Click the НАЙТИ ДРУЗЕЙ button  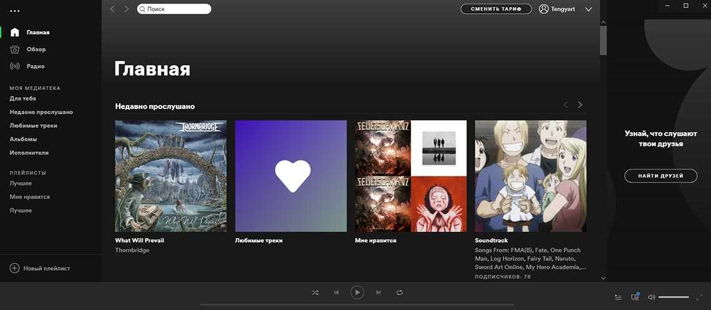660,176
